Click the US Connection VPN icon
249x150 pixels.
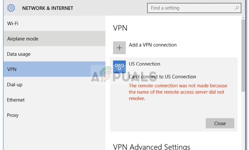point(119,67)
